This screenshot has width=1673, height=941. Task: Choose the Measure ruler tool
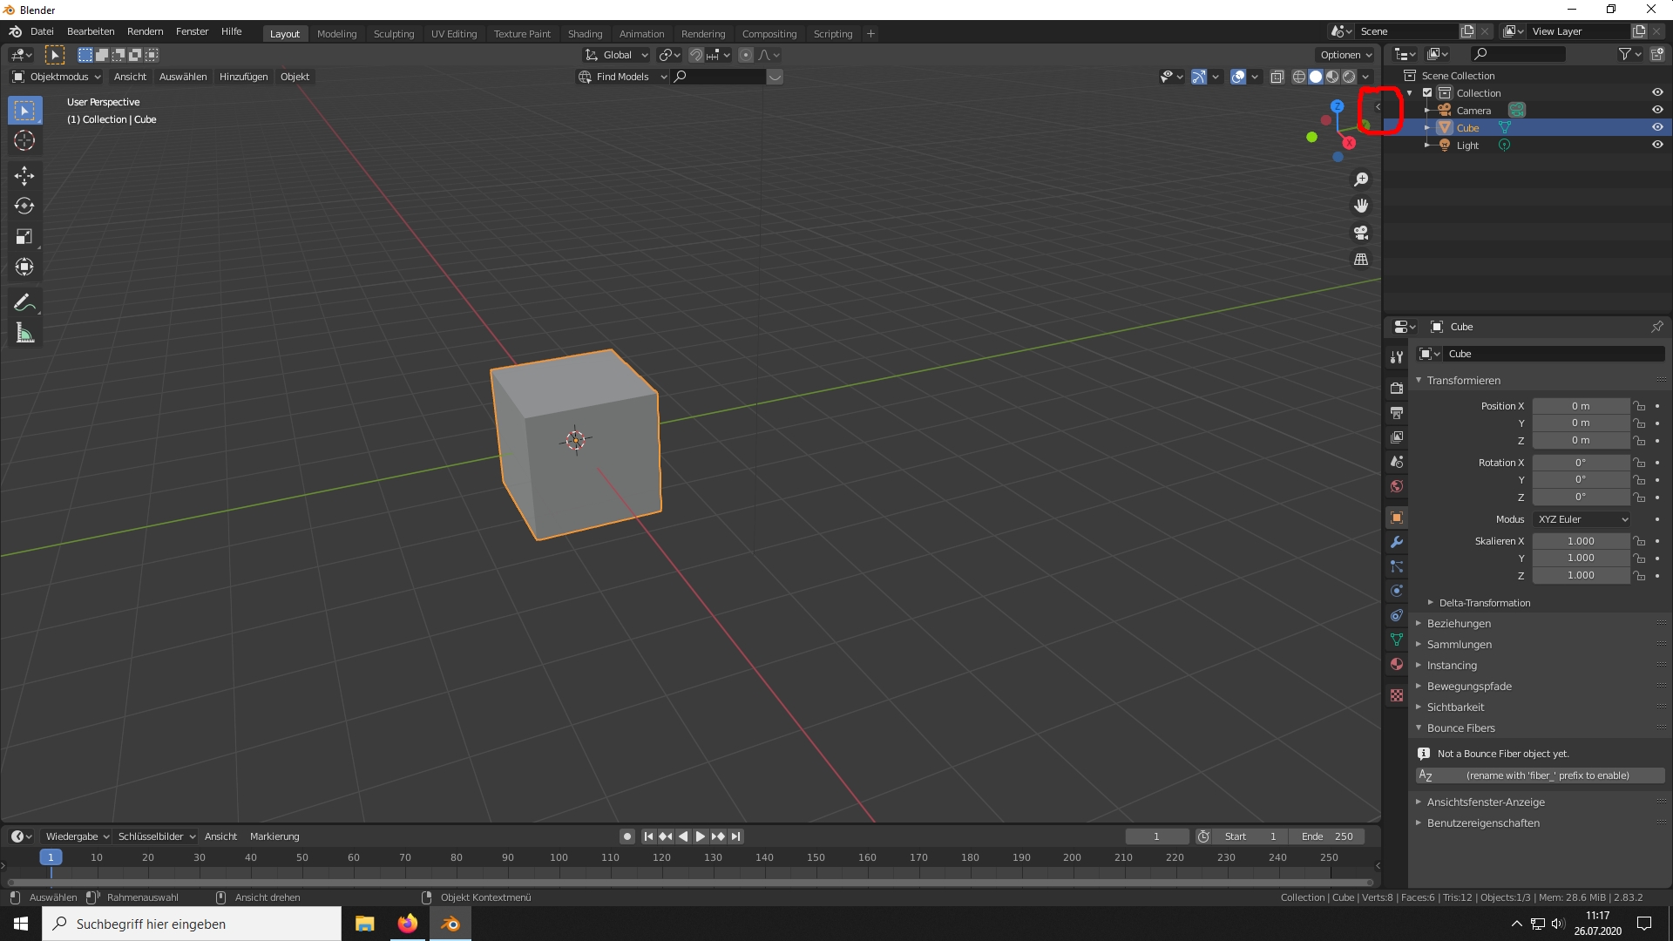click(24, 333)
